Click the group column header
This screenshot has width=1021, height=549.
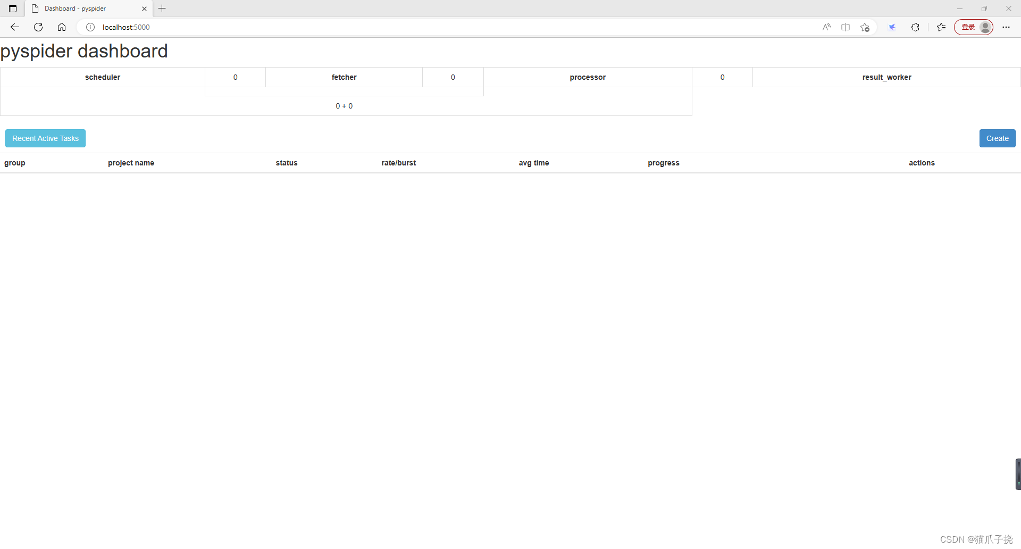point(15,163)
